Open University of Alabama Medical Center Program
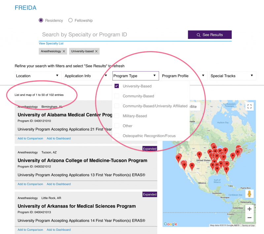 coord(65,115)
